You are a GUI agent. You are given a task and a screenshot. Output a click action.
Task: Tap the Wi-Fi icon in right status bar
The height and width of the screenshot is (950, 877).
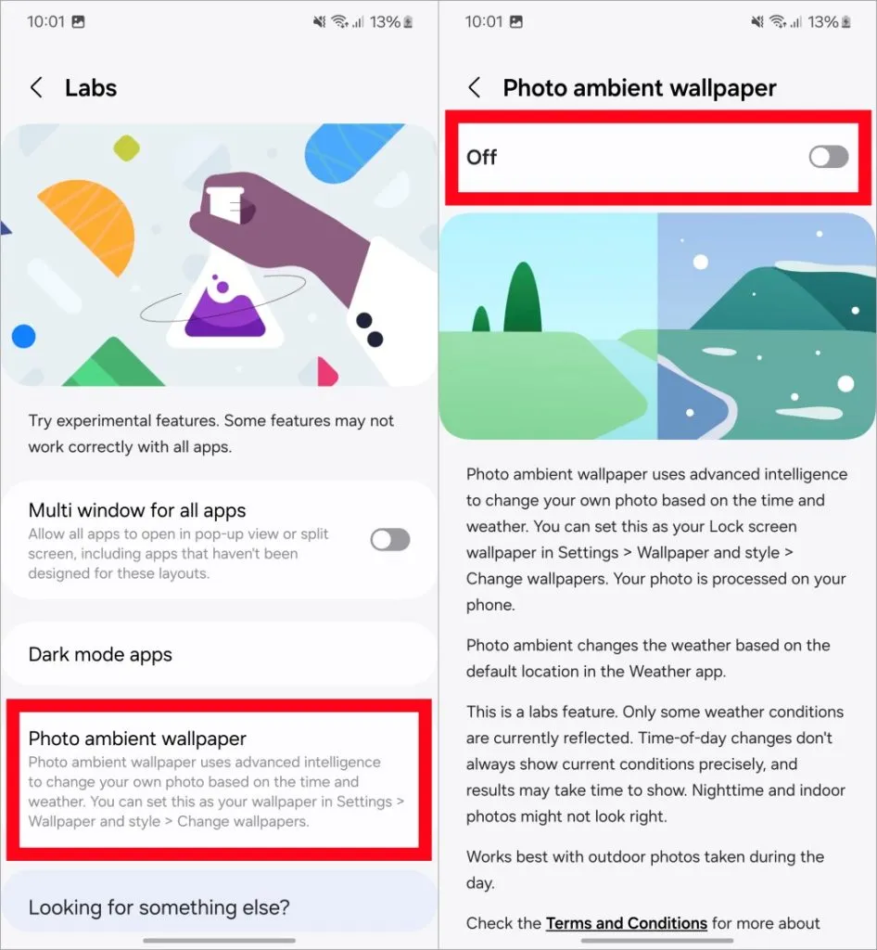point(778,22)
